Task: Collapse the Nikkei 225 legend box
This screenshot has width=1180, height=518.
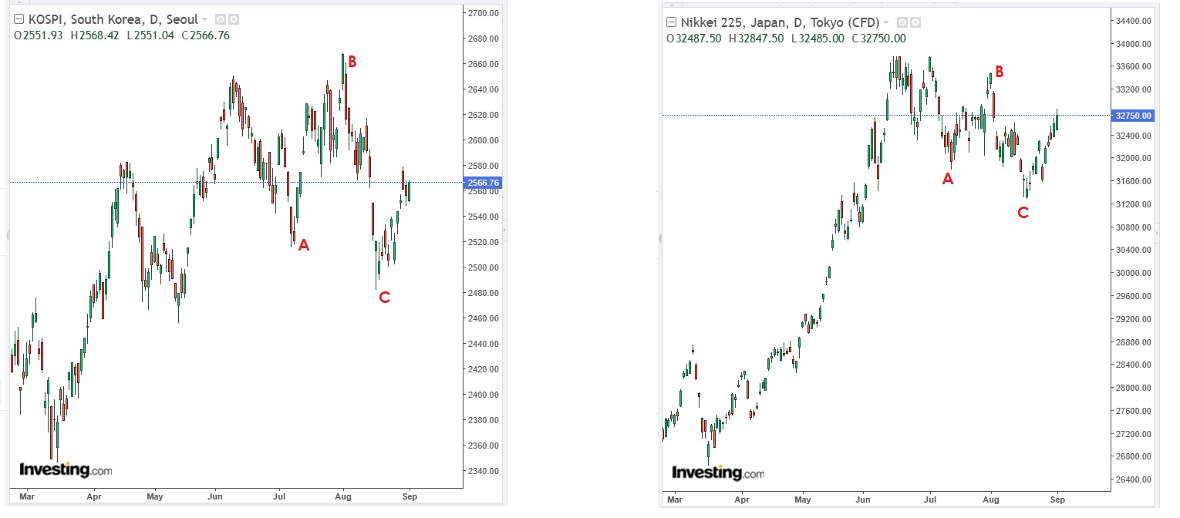Action: (x=671, y=22)
